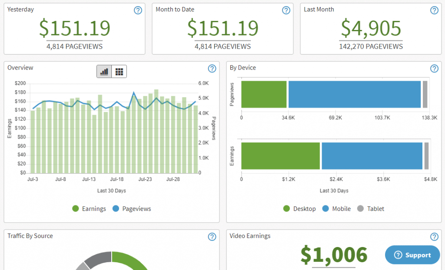Click the $200 earnings axis label

(x=20, y=83)
